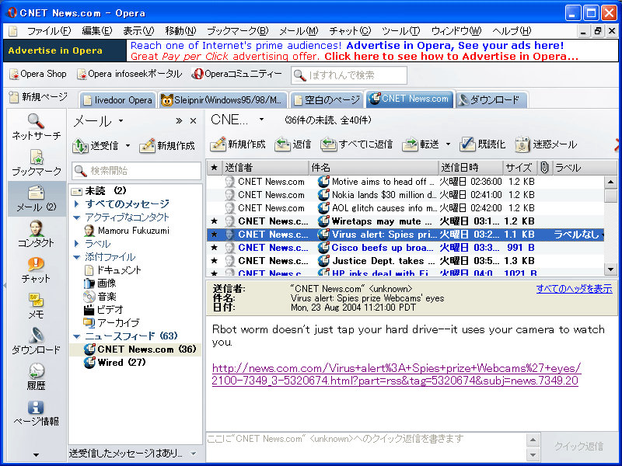Switch to the livedoor Opera tab
Viewport: 622px width, 466px height.
(x=118, y=100)
